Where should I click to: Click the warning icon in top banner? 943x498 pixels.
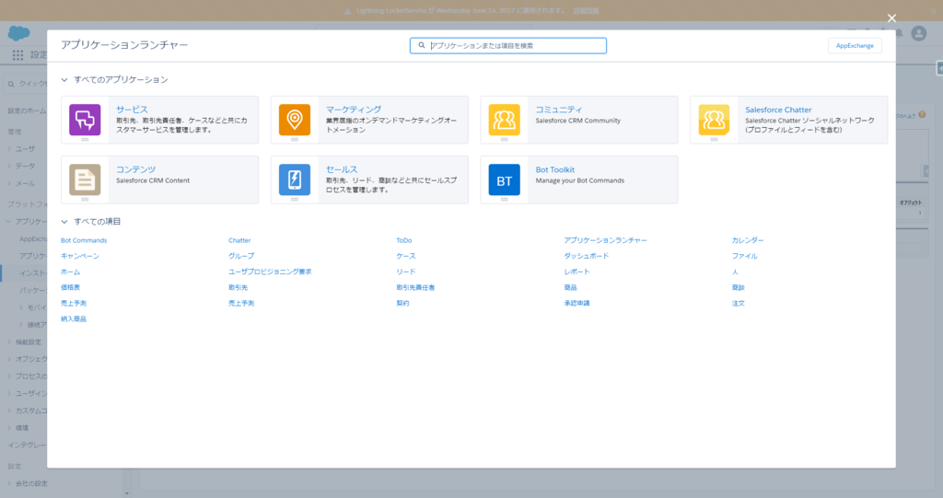(x=347, y=11)
